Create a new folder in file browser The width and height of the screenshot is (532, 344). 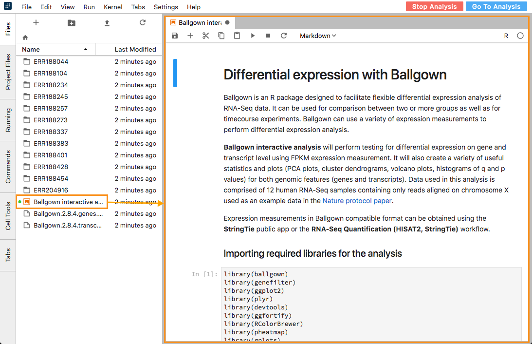(x=72, y=23)
